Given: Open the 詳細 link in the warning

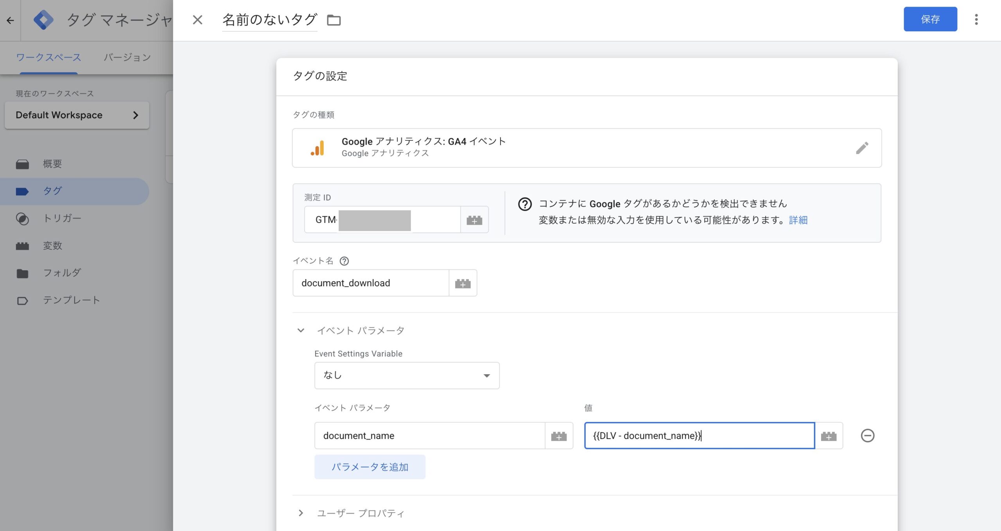Looking at the screenshot, I should (798, 220).
